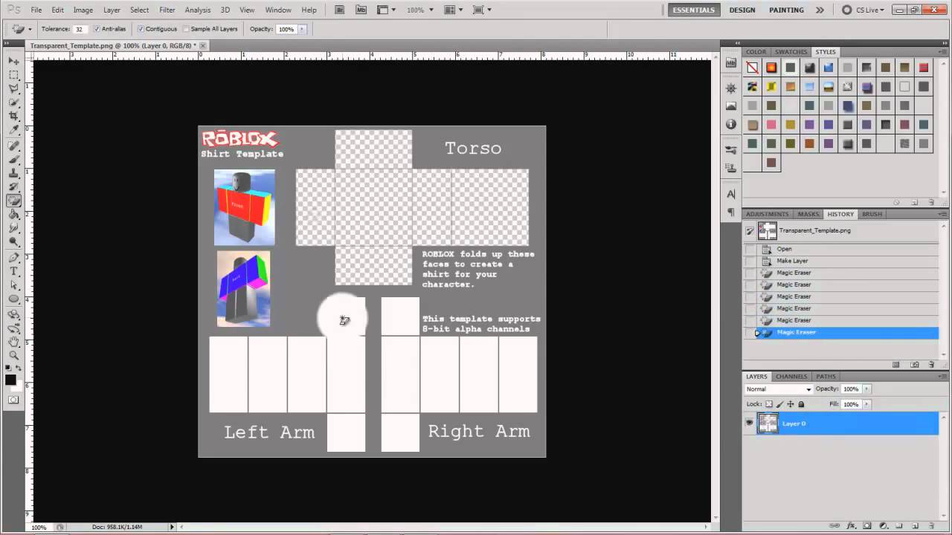Hide Layer 0 with eye icon
Screen dimensions: 952x535
(x=750, y=423)
